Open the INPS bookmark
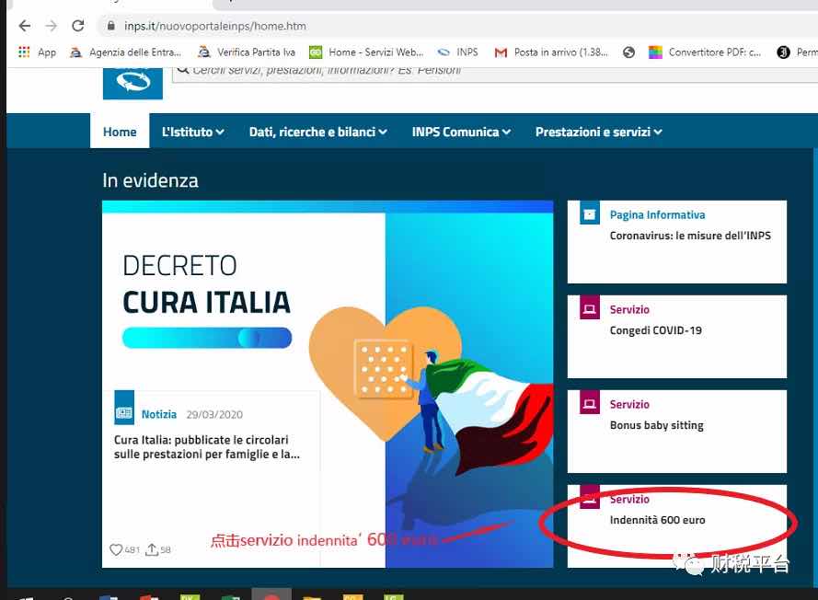Screen dimensions: 818x600 tap(457, 52)
